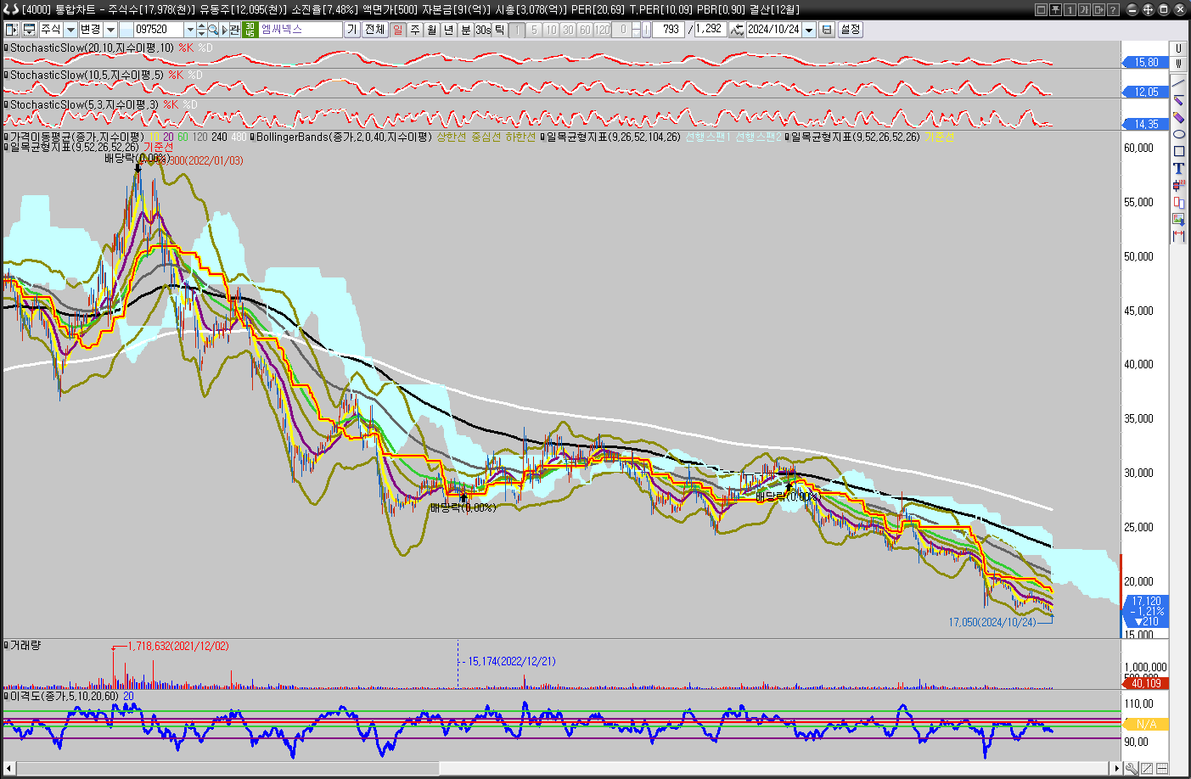Click the stock code input field 097520
This screenshot has width=1191, height=779.
pos(159,30)
